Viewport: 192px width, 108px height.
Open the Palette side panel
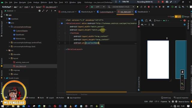pyautogui.click(x=139, y=23)
